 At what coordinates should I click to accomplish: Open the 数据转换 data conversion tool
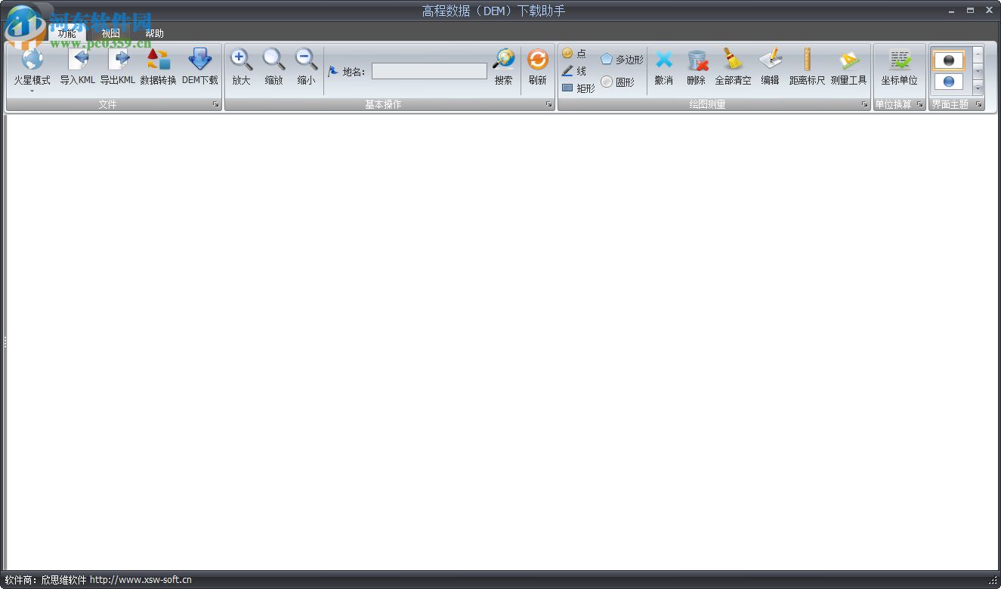click(158, 66)
